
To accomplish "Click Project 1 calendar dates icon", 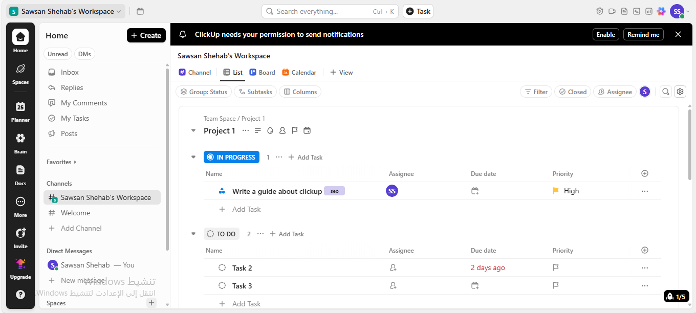I will tap(307, 130).
